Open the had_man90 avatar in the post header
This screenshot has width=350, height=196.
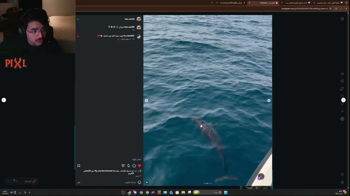[139, 19]
